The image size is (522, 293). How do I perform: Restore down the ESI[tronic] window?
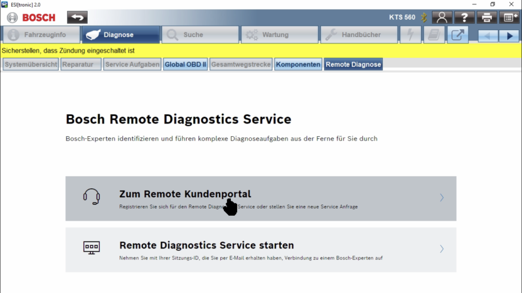coord(493,4)
